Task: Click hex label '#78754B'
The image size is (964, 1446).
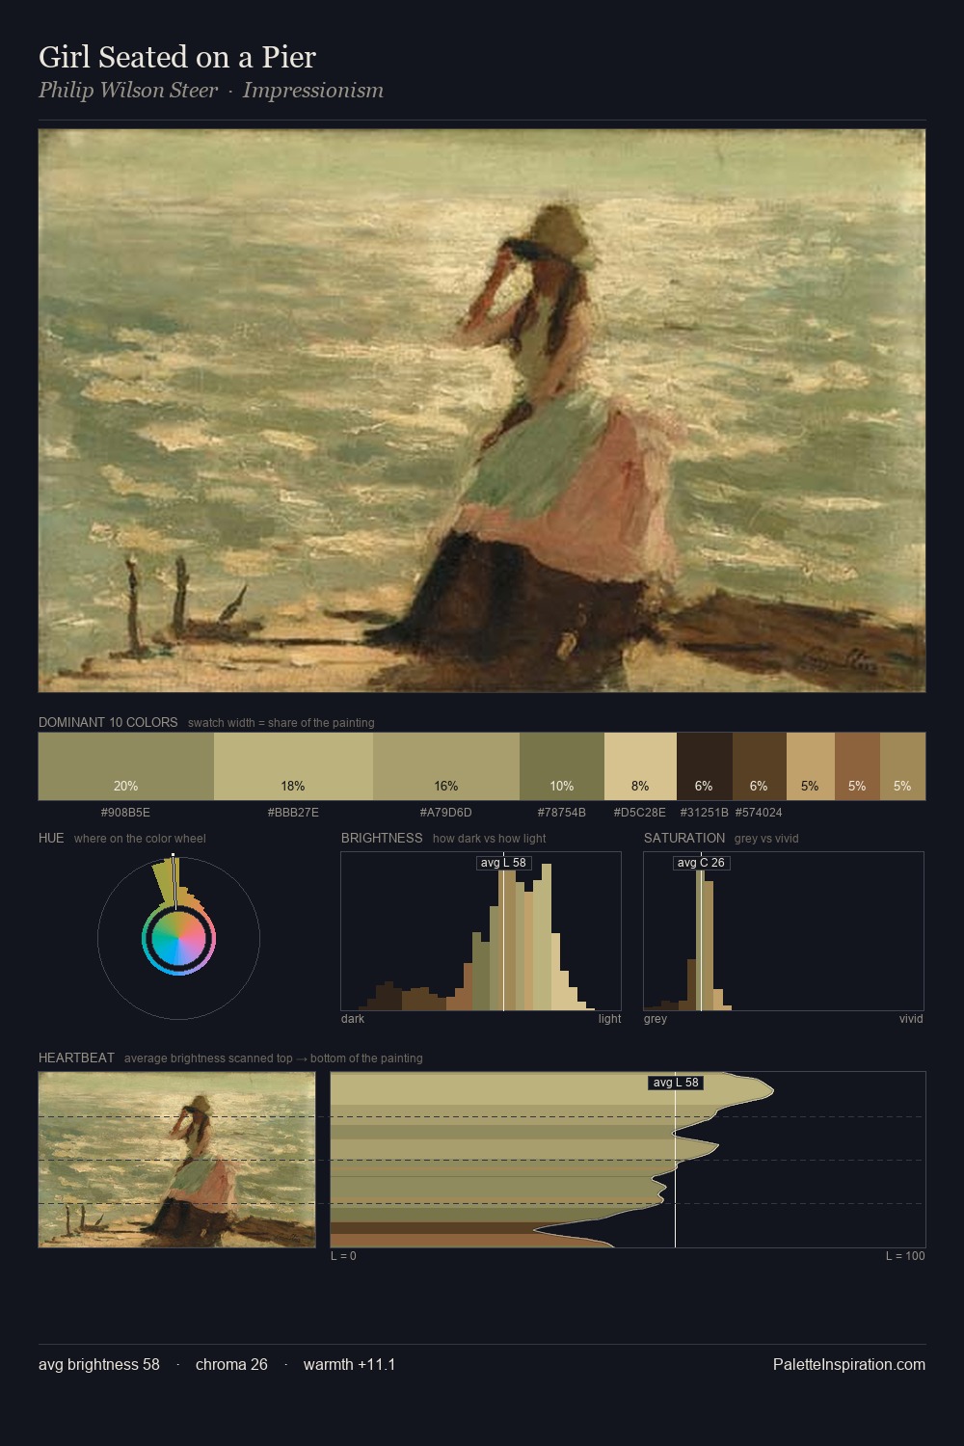Action: (562, 813)
